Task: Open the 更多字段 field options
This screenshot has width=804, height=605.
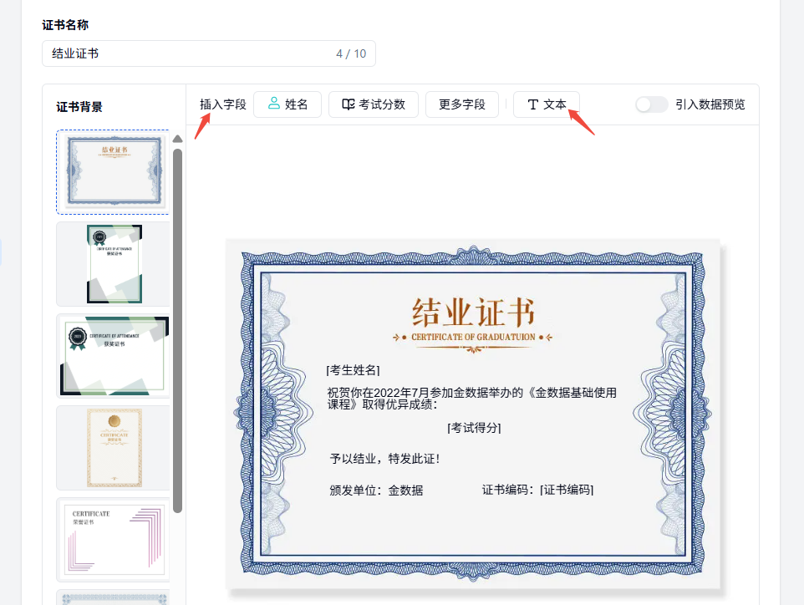Action: [x=461, y=104]
